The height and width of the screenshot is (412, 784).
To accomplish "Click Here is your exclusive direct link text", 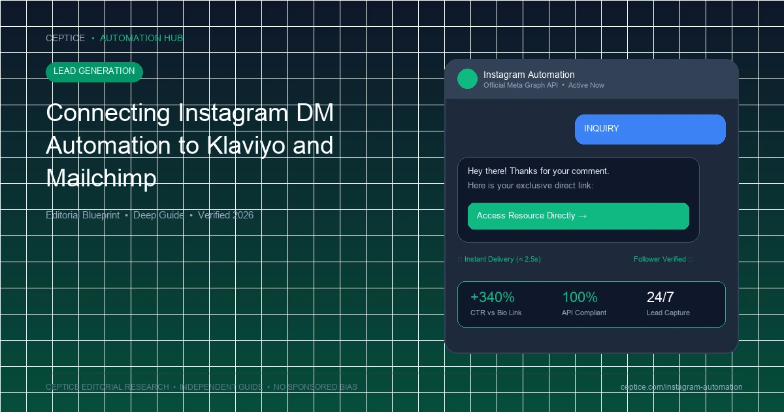I will point(531,186).
